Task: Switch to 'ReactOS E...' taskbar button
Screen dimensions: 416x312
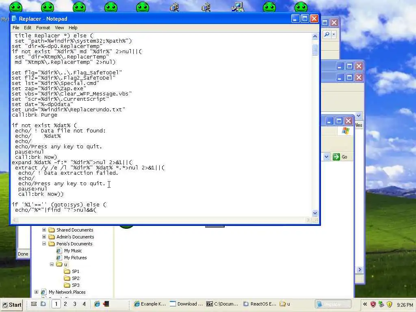Action: (259, 304)
